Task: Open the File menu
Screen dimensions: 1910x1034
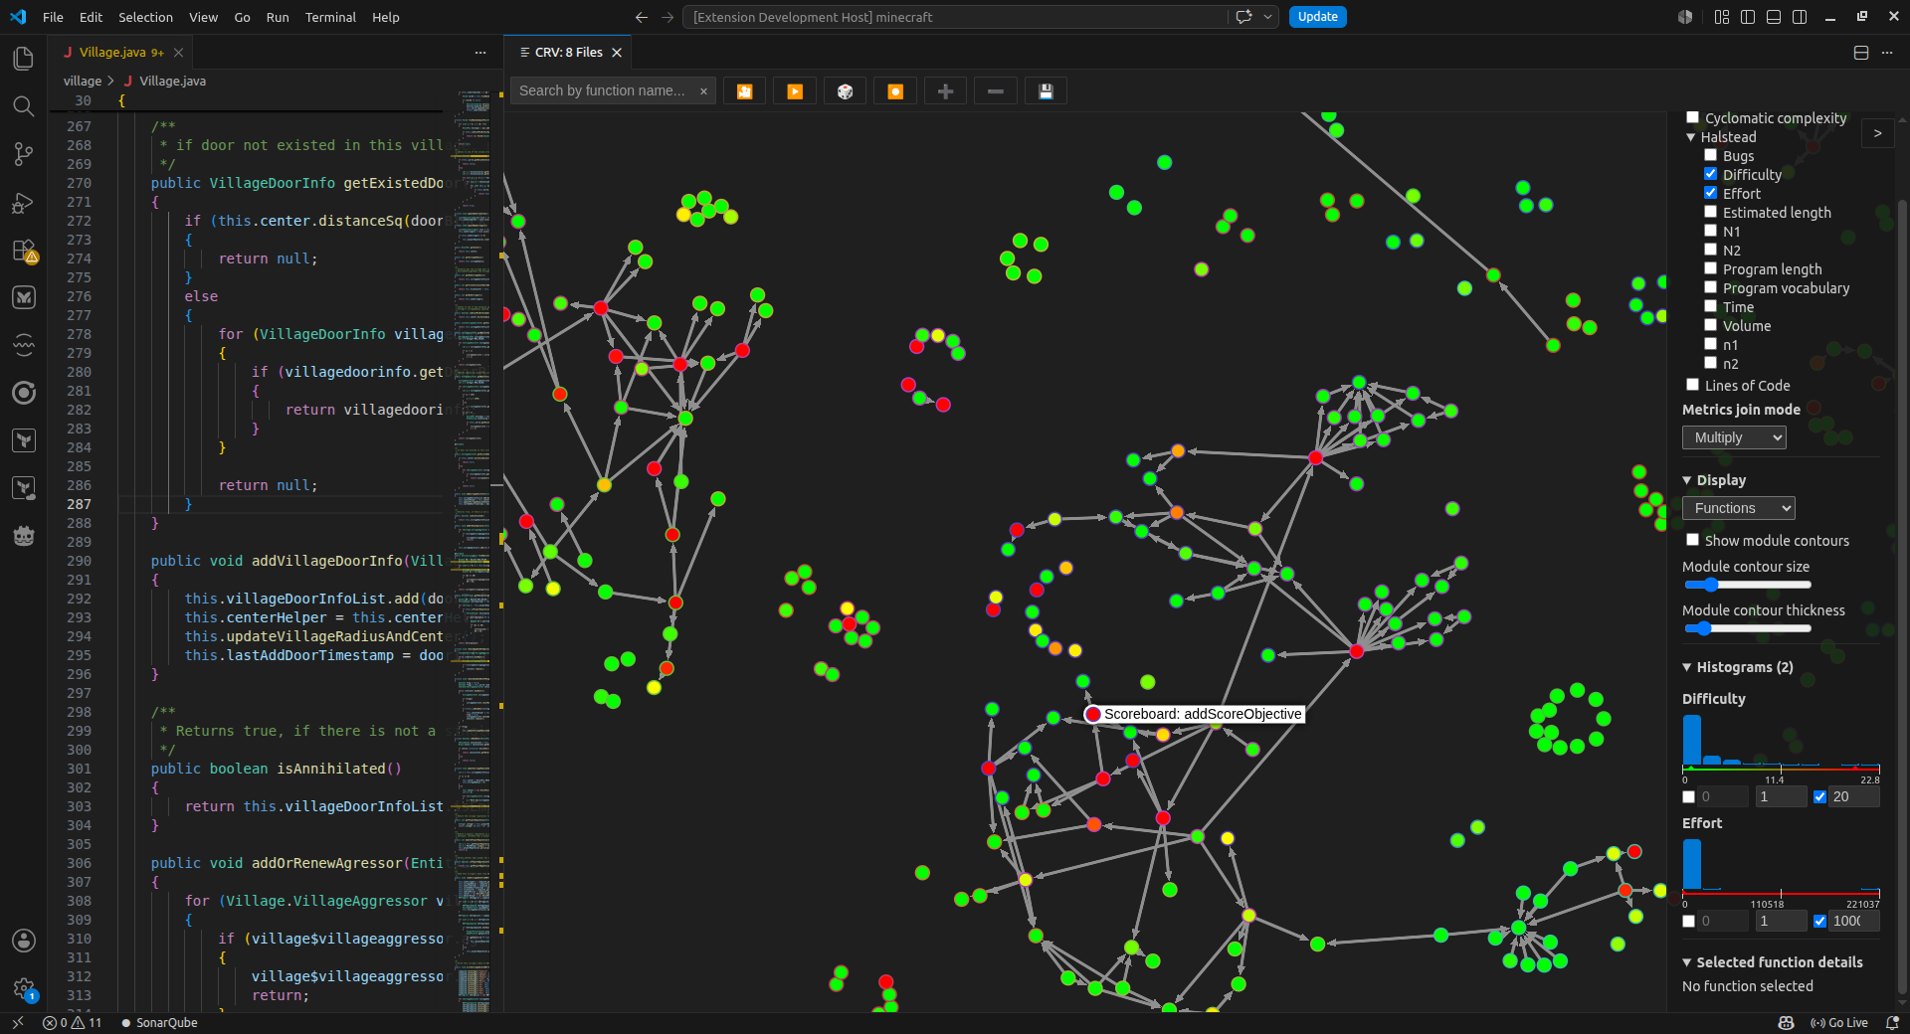Action: 53,17
